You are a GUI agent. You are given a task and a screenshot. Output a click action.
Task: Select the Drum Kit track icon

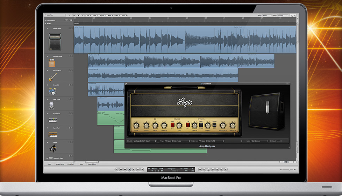pos(52,91)
